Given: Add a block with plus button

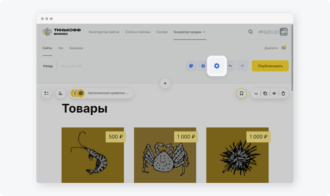Looking at the screenshot, I should [165, 83].
